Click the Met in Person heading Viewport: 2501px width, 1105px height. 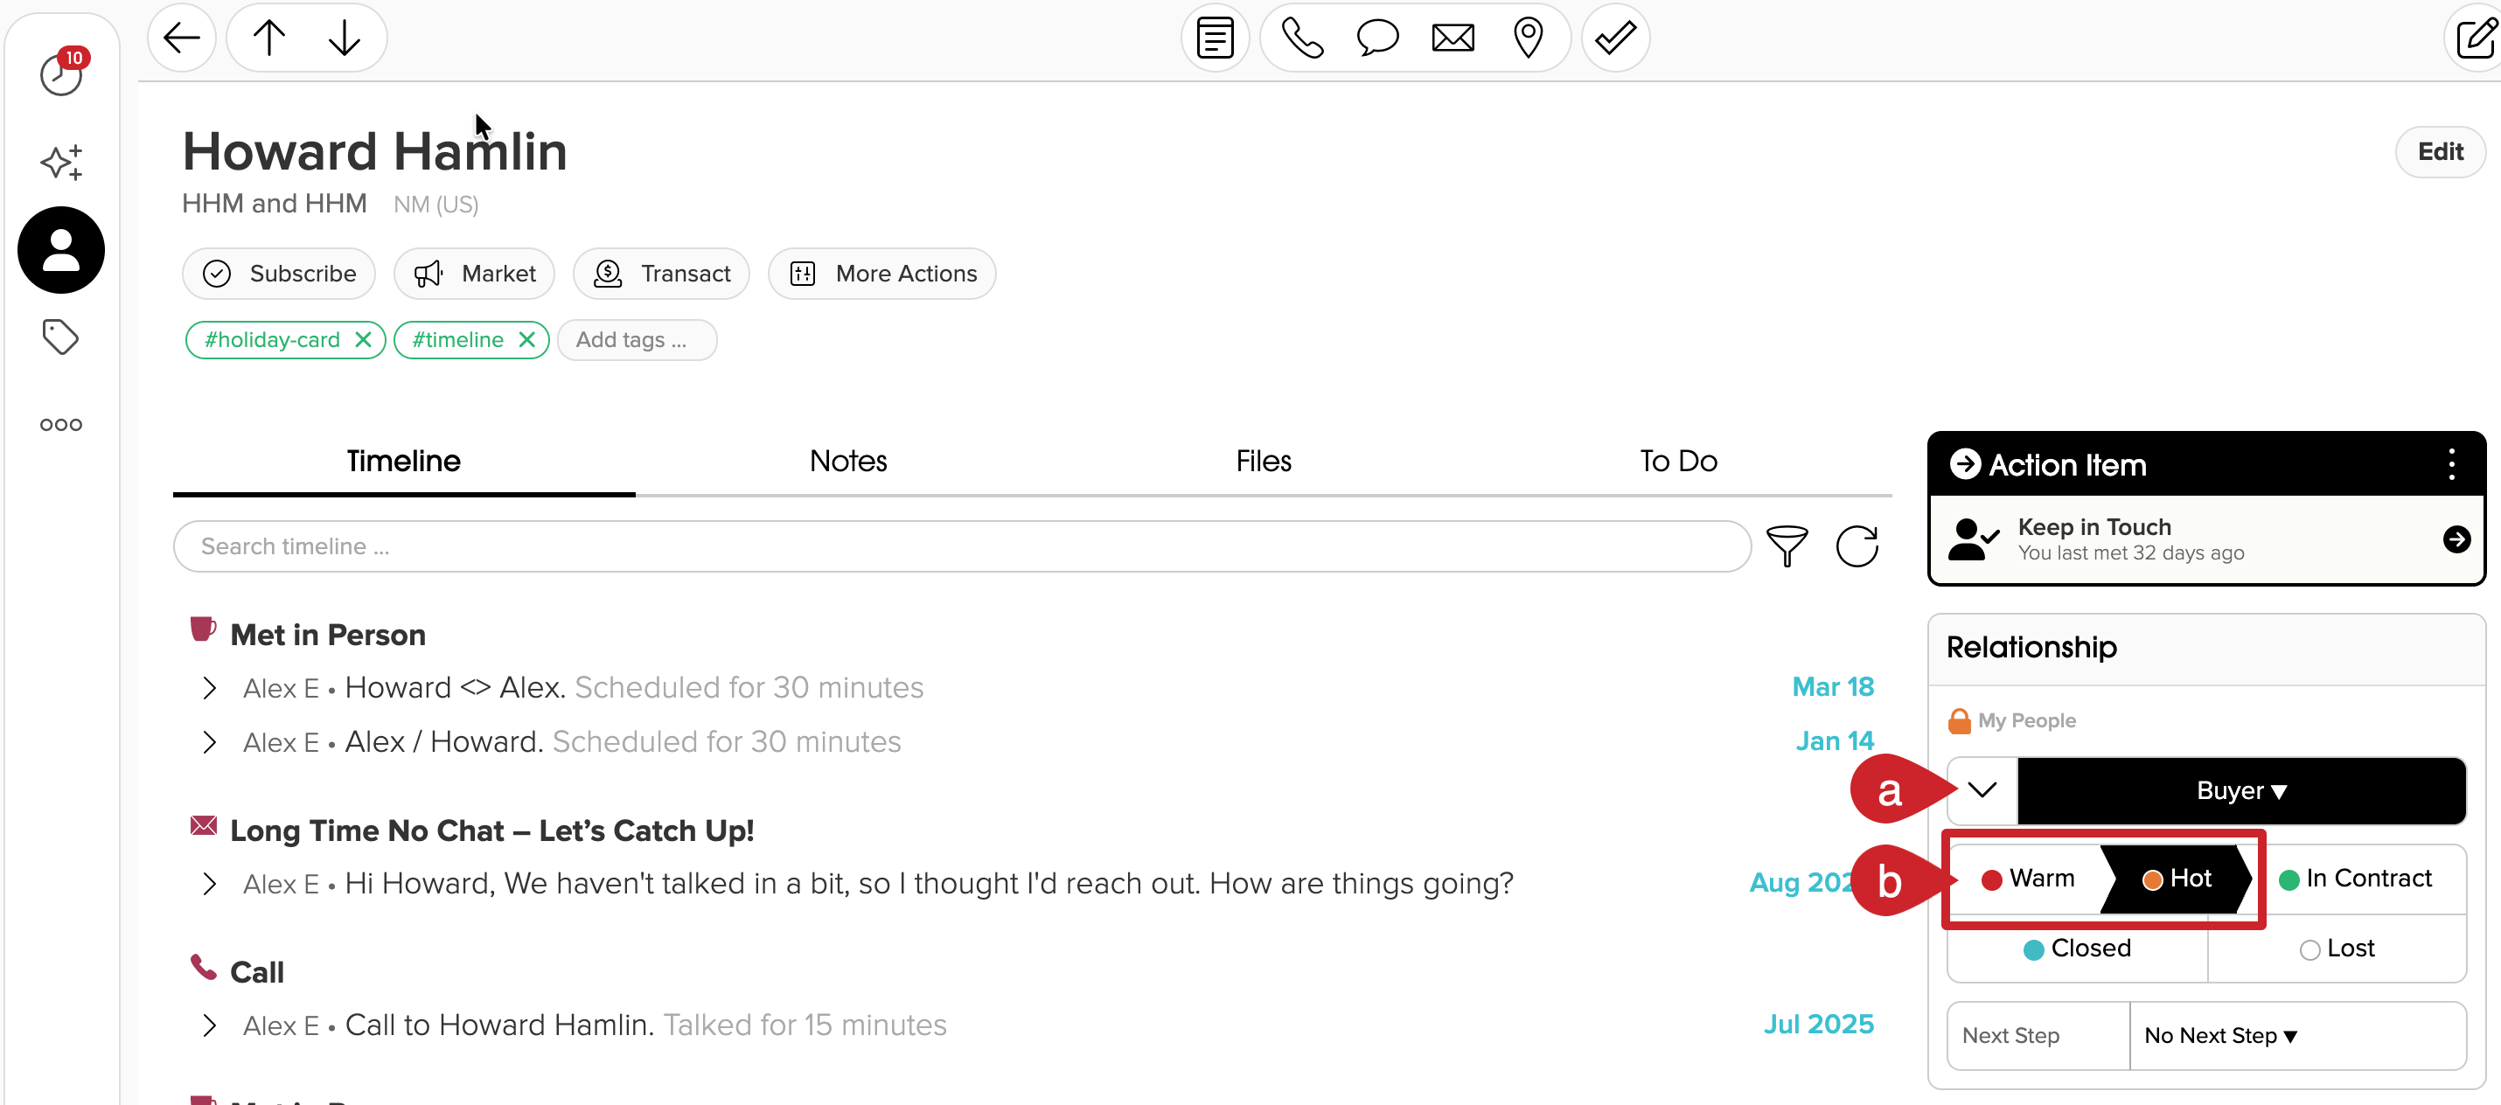(x=328, y=635)
